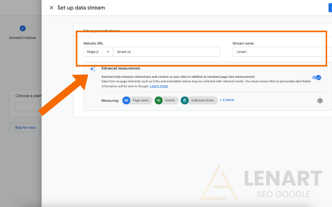Image resolution: width=332 pixels, height=207 pixels.
Task: Open enhanced measurement settings gear
Action: click(x=320, y=101)
